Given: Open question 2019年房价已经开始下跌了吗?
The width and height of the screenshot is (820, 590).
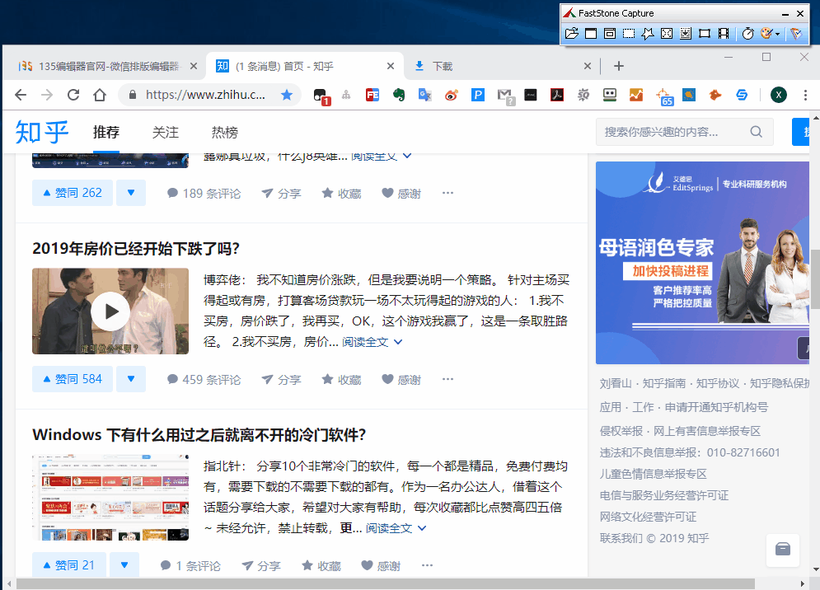Looking at the screenshot, I should tap(136, 249).
